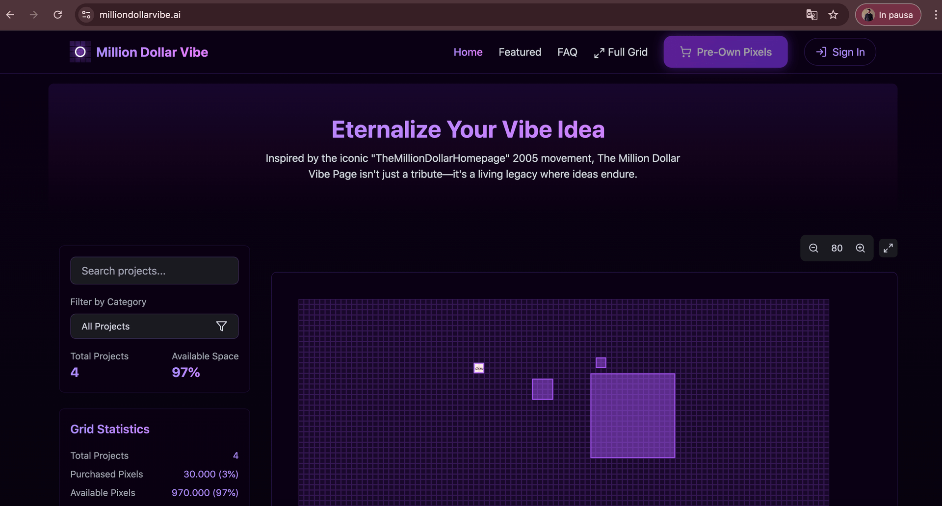Zoom out the pixel grid

(x=813, y=248)
